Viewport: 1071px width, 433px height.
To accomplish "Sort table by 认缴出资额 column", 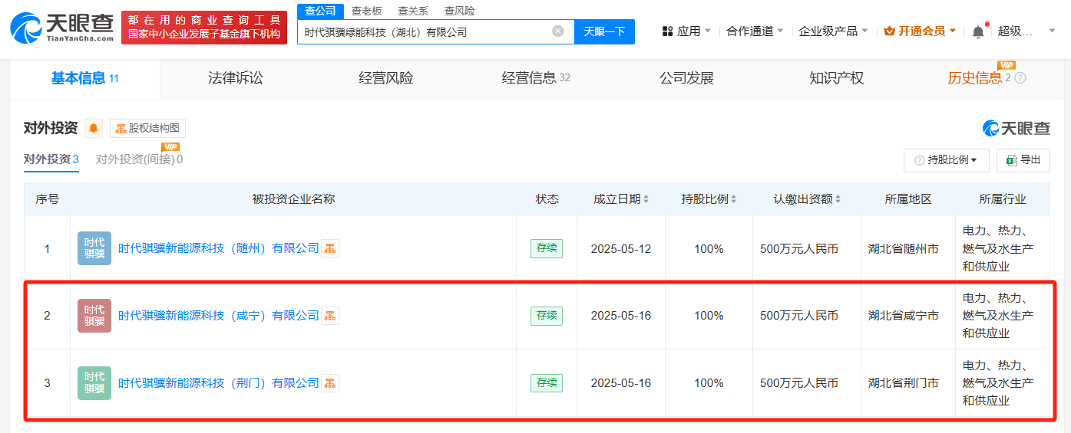I will point(807,199).
